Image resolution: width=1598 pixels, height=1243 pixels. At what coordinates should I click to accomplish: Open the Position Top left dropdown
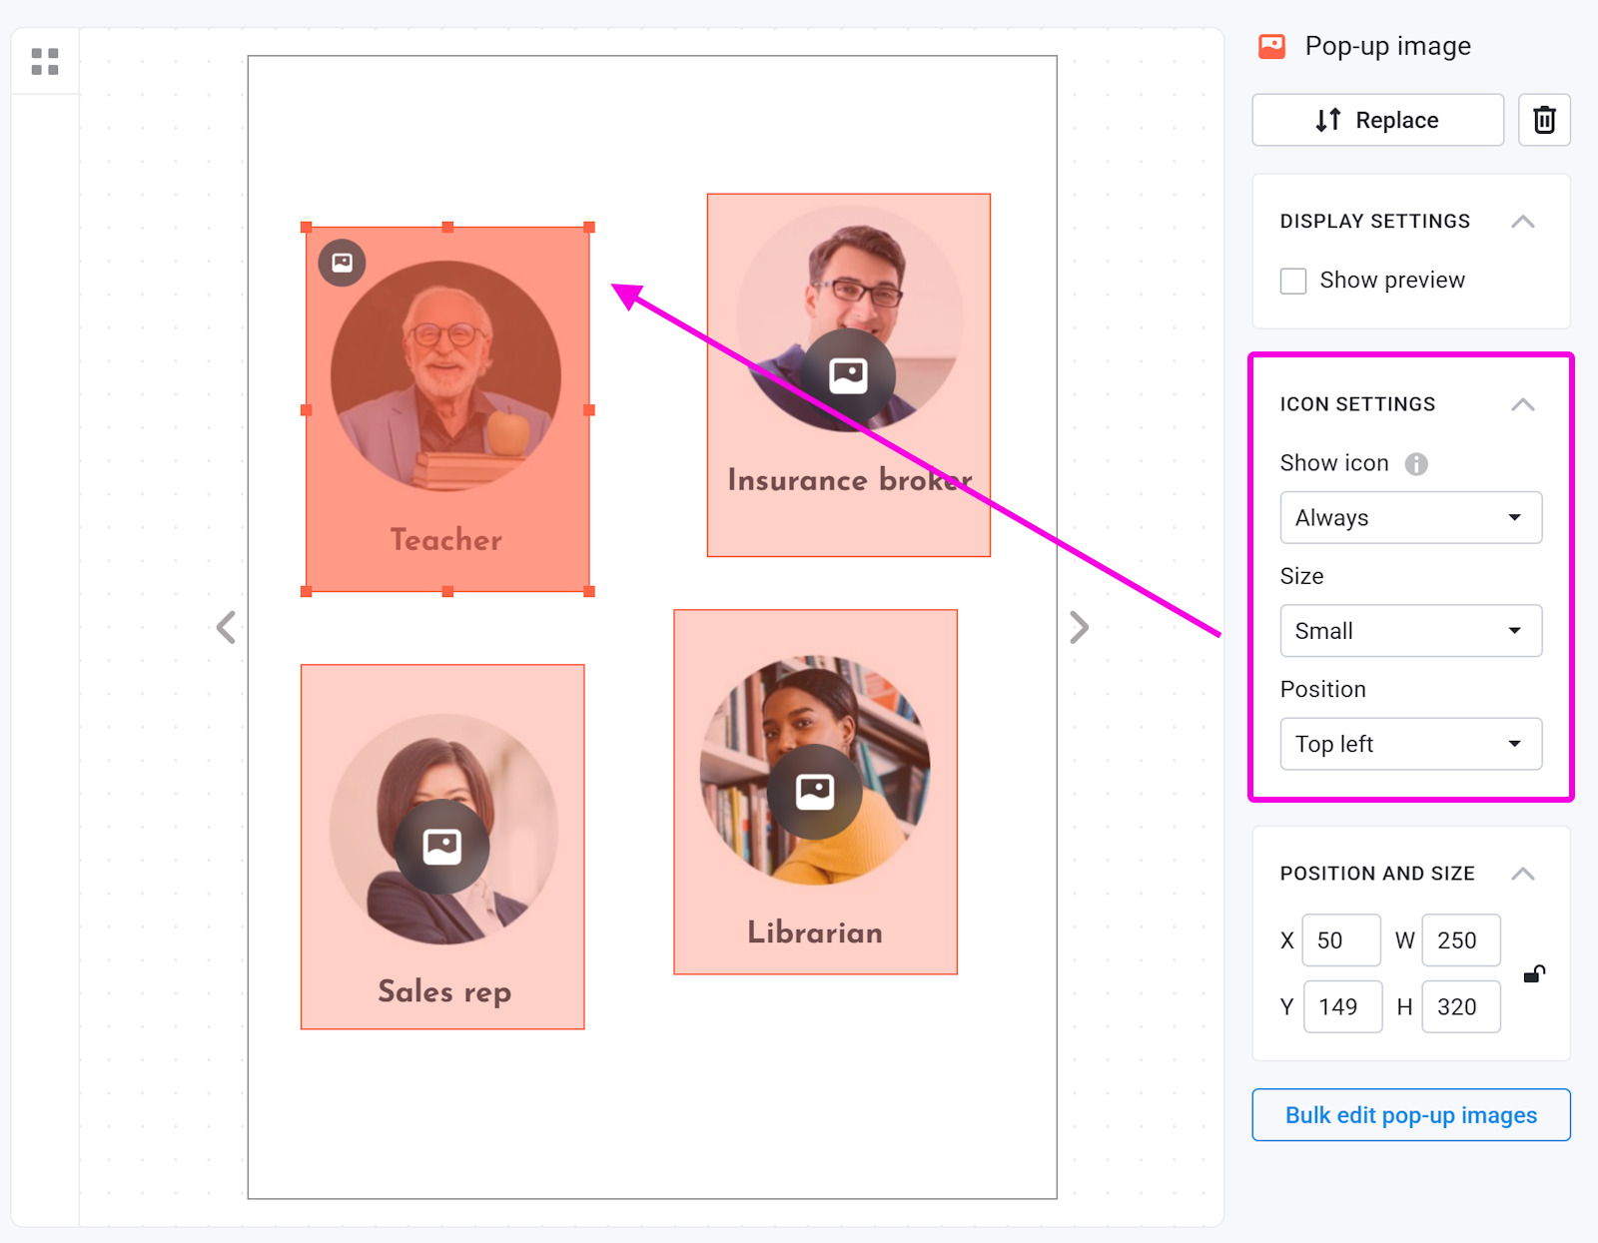1410,744
